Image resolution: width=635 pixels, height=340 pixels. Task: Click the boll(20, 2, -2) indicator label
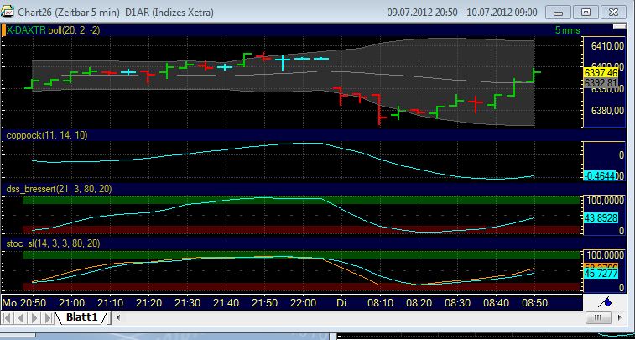pos(75,30)
